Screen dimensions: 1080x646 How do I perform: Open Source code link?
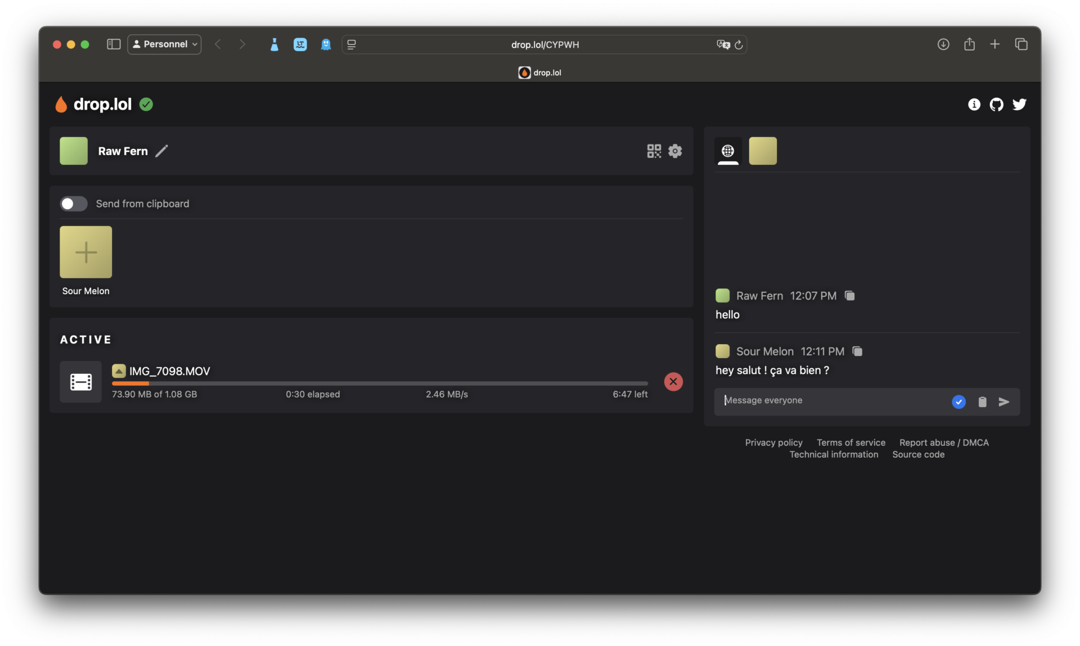918,454
